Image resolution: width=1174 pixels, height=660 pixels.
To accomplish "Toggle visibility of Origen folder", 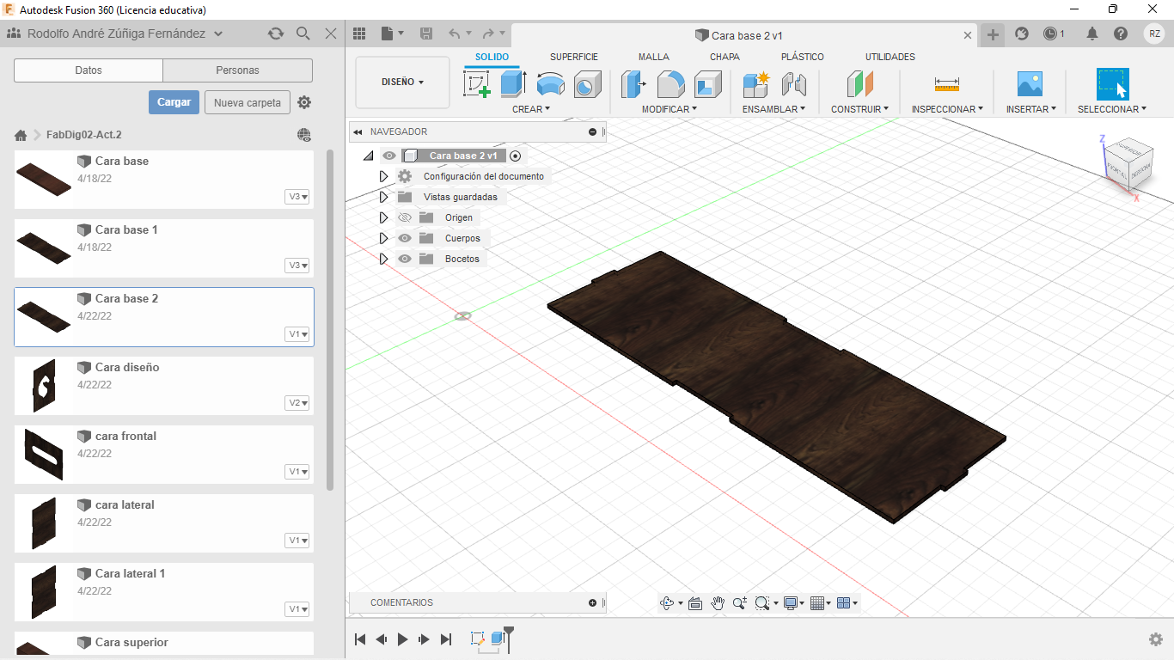I will pos(405,217).
